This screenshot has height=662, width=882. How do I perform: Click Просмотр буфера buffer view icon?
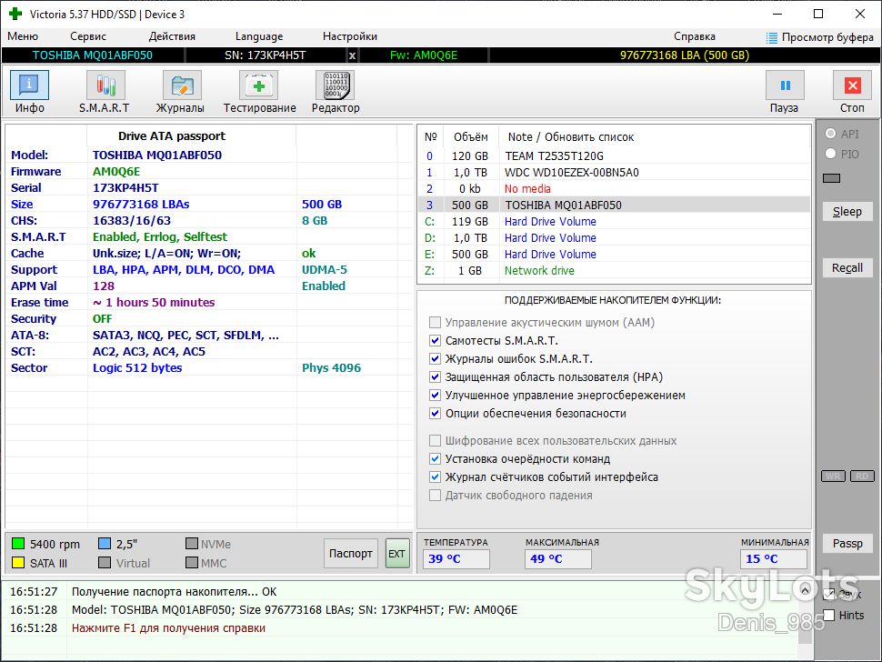pyautogui.click(x=772, y=37)
